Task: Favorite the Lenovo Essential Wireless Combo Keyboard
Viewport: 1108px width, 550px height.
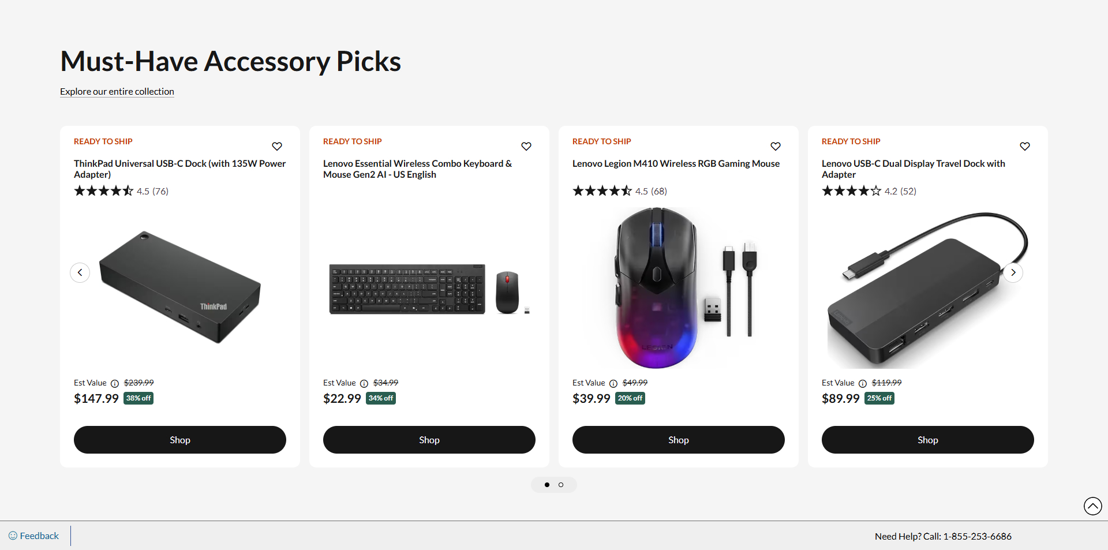Action: tap(526, 146)
